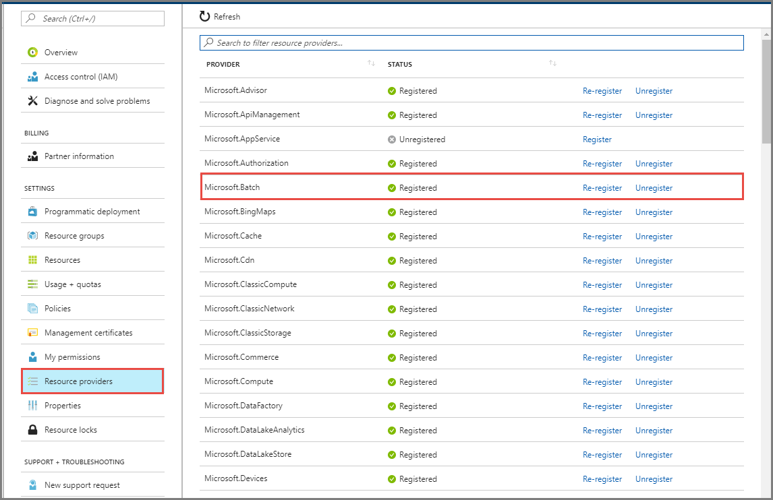Click the Resource locks padlock icon
Image resolution: width=773 pixels, height=500 pixels.
click(32, 430)
